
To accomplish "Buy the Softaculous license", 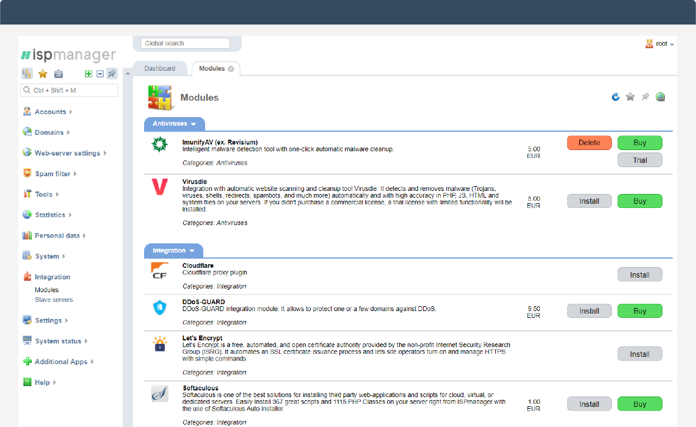I will 640,404.
